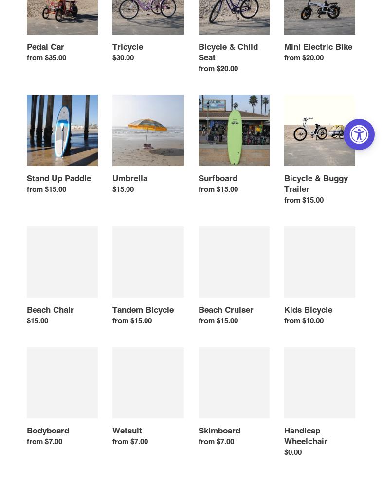Select the Umbrella product name
Image resolution: width=382 pixels, height=488 pixels.
point(129,178)
